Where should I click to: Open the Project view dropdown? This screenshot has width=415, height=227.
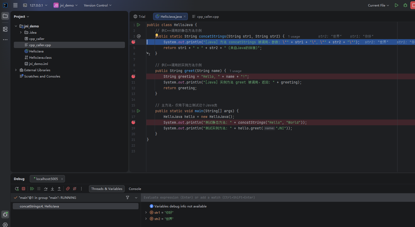(x=21, y=16)
